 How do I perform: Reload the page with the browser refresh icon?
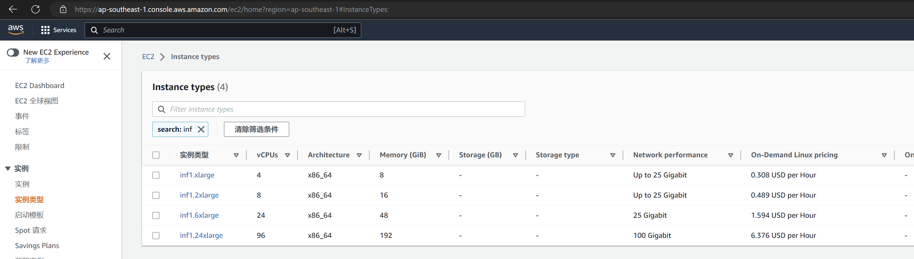[36, 9]
